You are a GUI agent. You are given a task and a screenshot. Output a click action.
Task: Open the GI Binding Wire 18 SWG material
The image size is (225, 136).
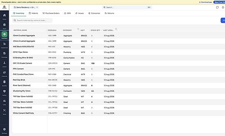click(x=23, y=58)
